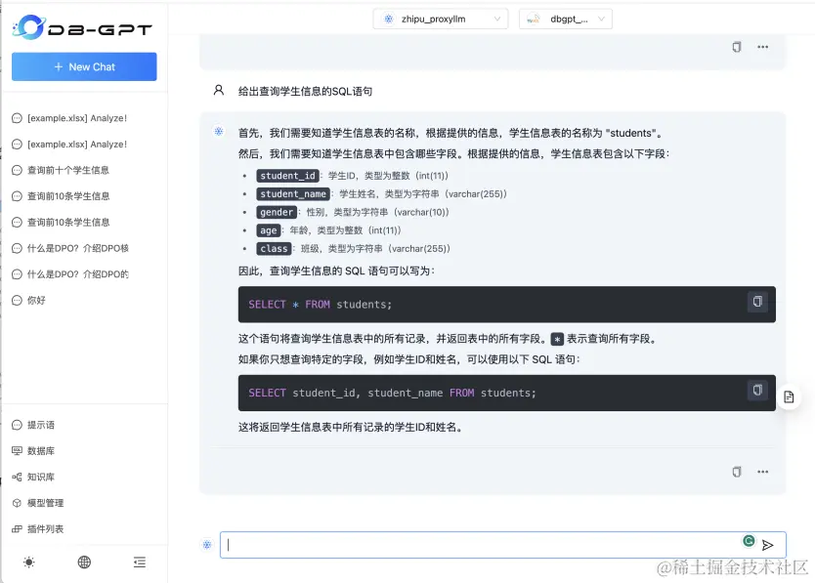The image size is (815, 583).
Task: Collapse the sidebar with the indent icon
Action: 140,562
